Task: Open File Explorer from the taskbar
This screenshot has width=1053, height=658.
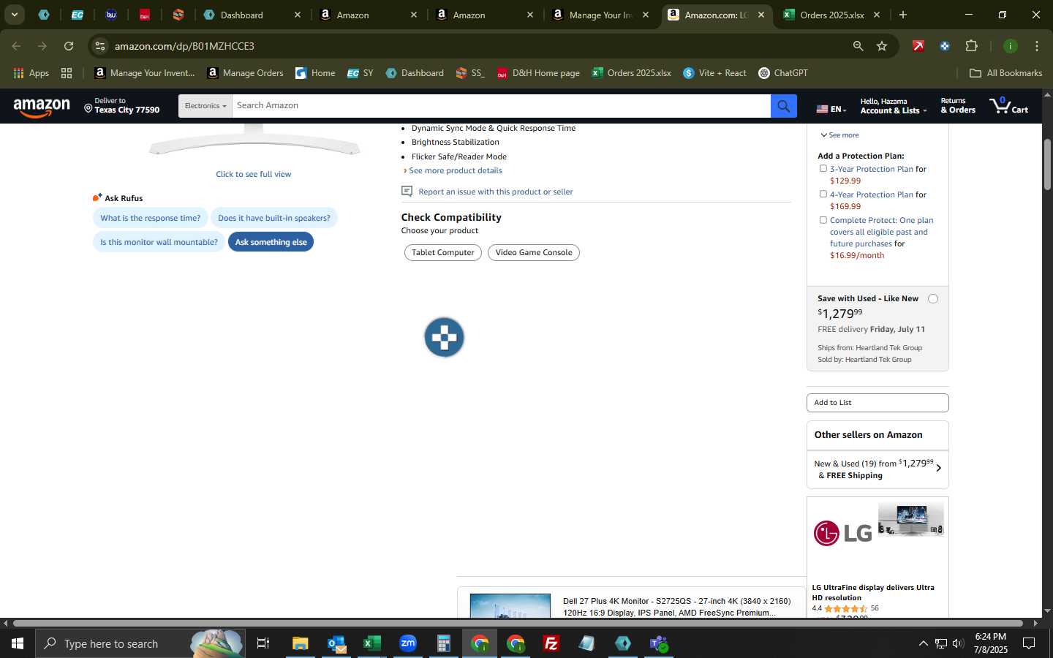Action: pyautogui.click(x=301, y=643)
